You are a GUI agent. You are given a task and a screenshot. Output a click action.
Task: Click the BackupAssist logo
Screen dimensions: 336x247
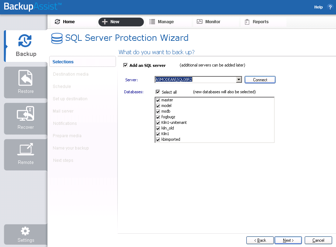pyautogui.click(x=33, y=6)
